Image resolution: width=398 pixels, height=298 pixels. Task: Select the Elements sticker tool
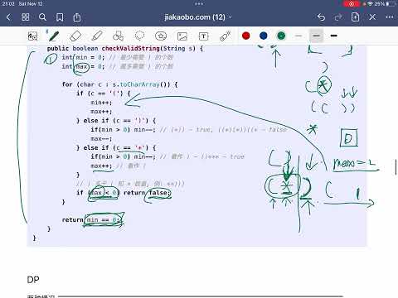[161, 36]
